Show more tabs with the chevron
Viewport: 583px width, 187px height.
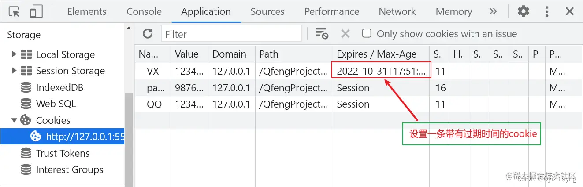[x=493, y=11]
